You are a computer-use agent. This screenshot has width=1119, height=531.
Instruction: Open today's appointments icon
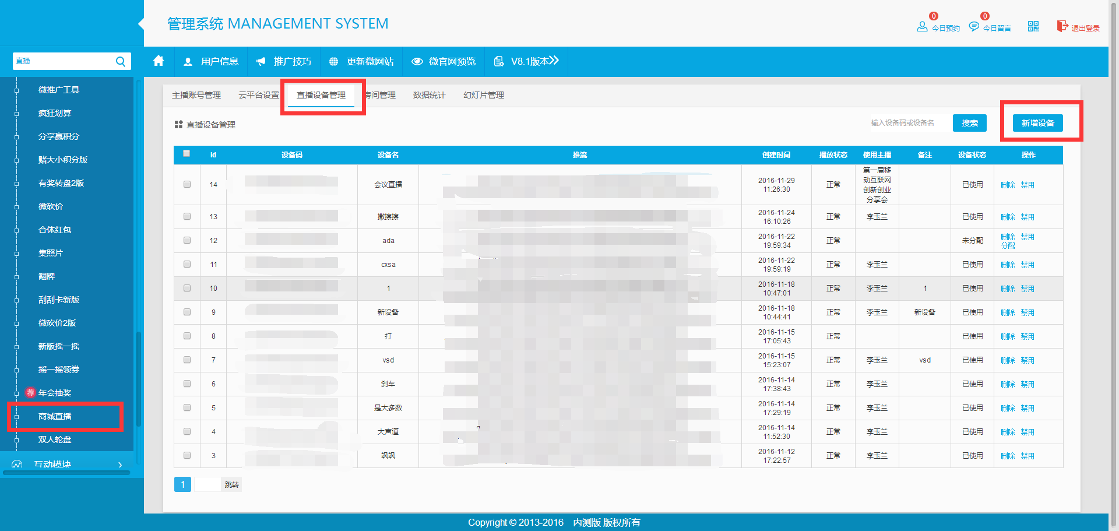(922, 27)
